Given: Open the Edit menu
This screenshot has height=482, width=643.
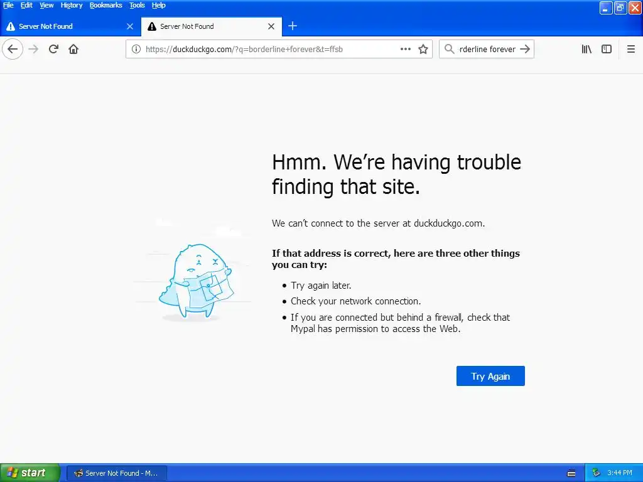Looking at the screenshot, I should (26, 5).
